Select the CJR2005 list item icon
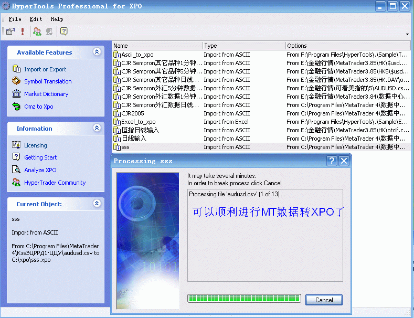The width and height of the screenshot is (414, 318). coord(116,113)
